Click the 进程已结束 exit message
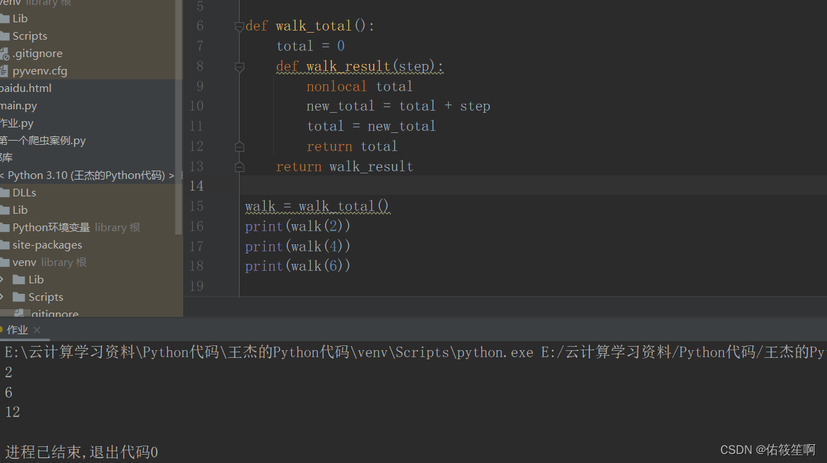 pyautogui.click(x=82, y=453)
